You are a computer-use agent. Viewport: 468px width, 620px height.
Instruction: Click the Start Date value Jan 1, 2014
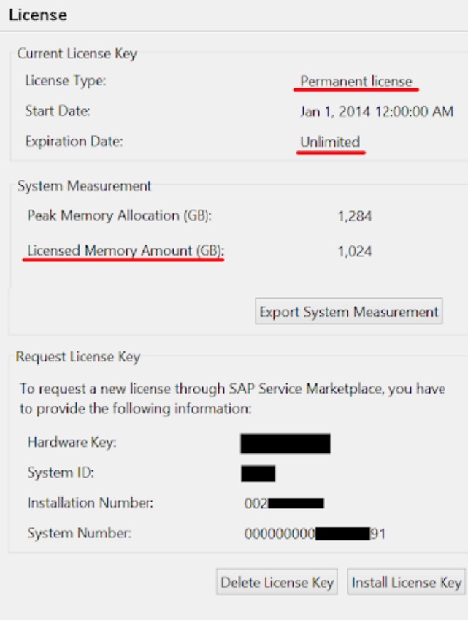click(377, 112)
